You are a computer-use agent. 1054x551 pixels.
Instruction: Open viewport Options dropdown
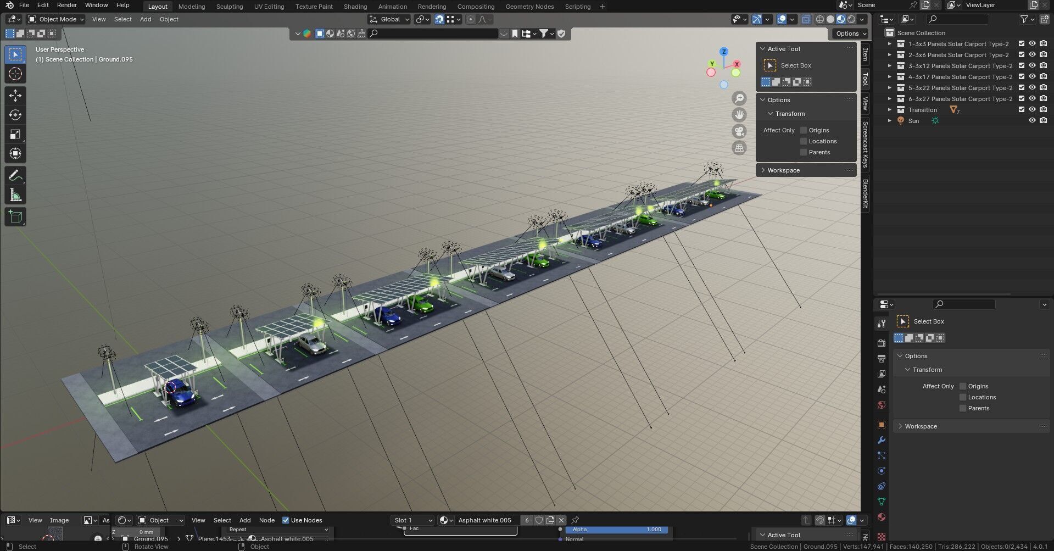click(851, 34)
